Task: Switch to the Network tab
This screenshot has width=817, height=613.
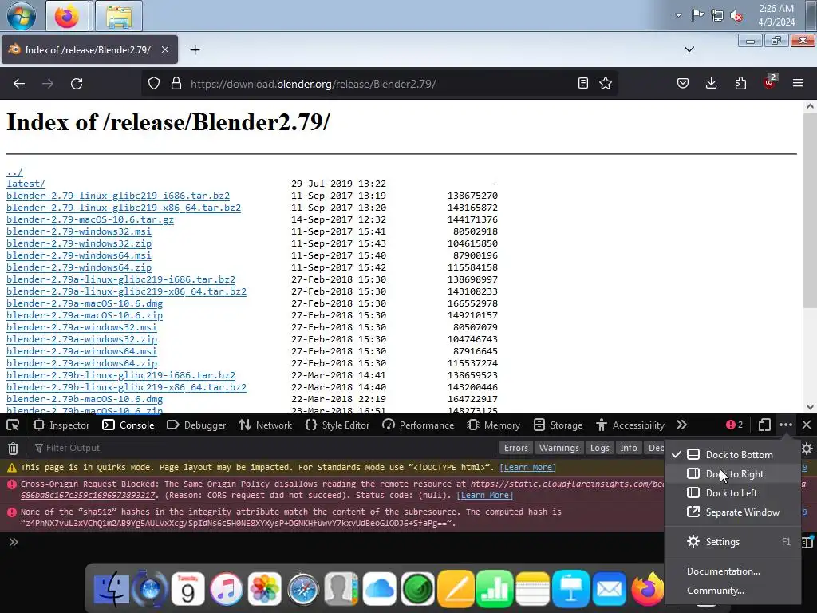Action: tap(265, 425)
